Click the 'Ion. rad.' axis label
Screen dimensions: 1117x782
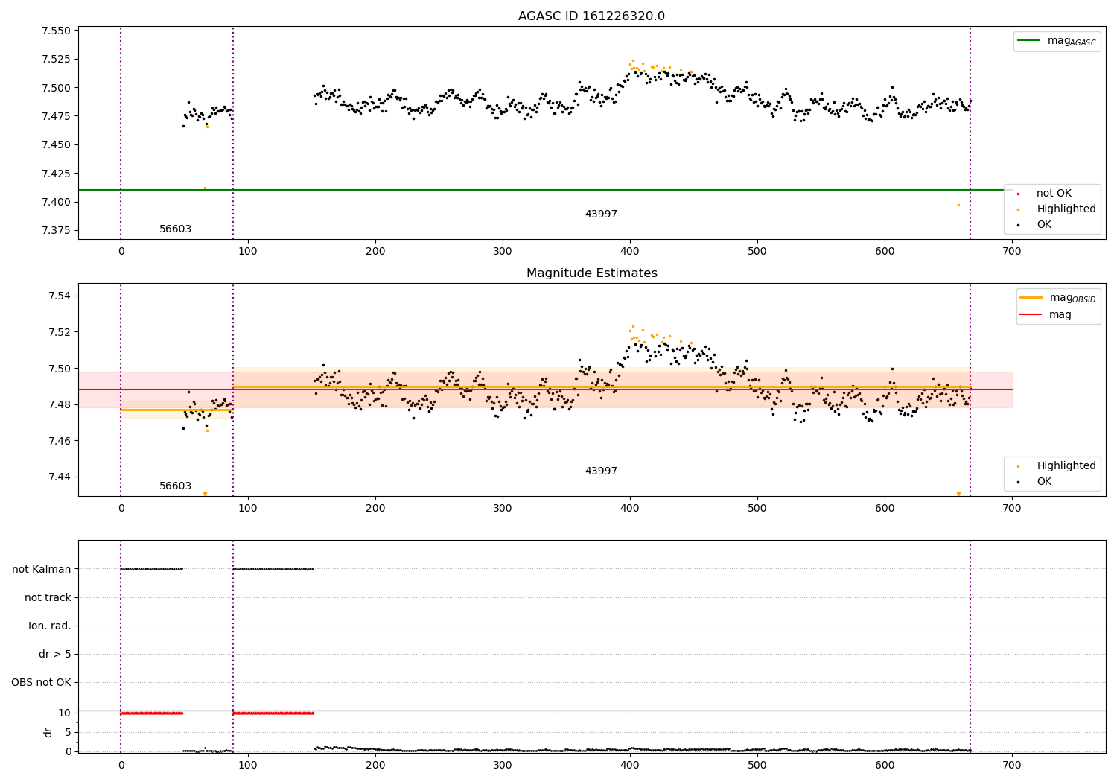[x=50, y=626]
